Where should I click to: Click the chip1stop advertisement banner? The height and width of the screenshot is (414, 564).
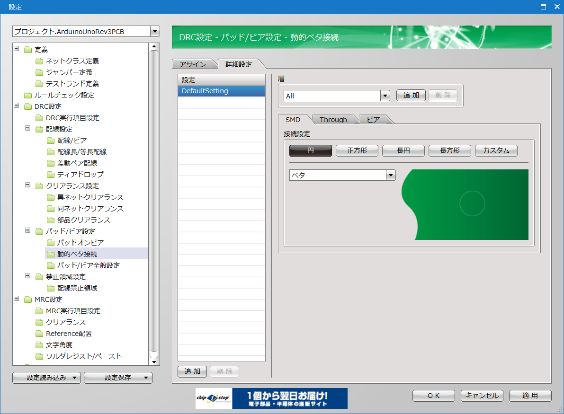click(271, 398)
